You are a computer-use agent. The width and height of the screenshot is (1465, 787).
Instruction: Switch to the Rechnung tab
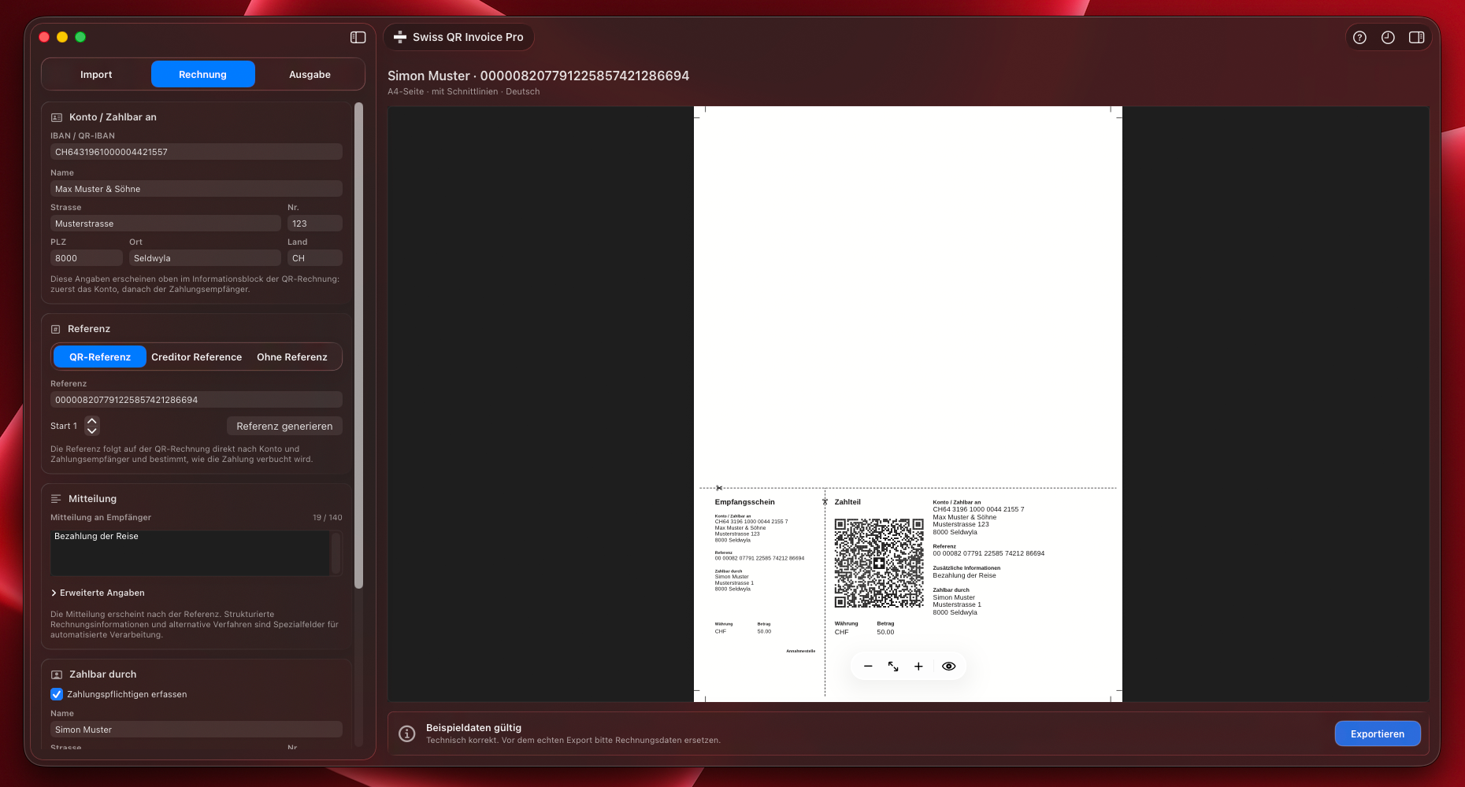coord(203,74)
